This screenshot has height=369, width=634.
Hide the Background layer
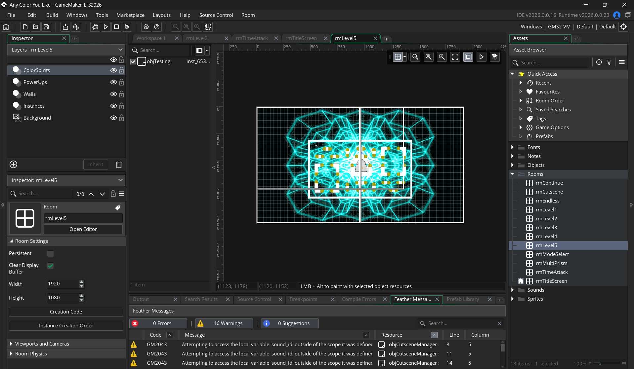pos(113,118)
